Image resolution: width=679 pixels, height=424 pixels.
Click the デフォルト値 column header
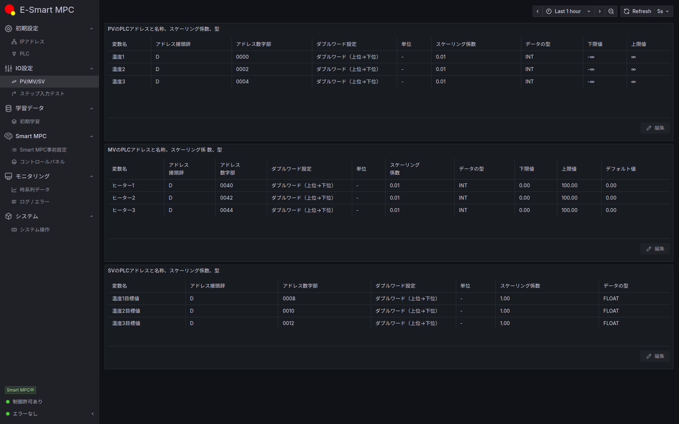(621, 169)
